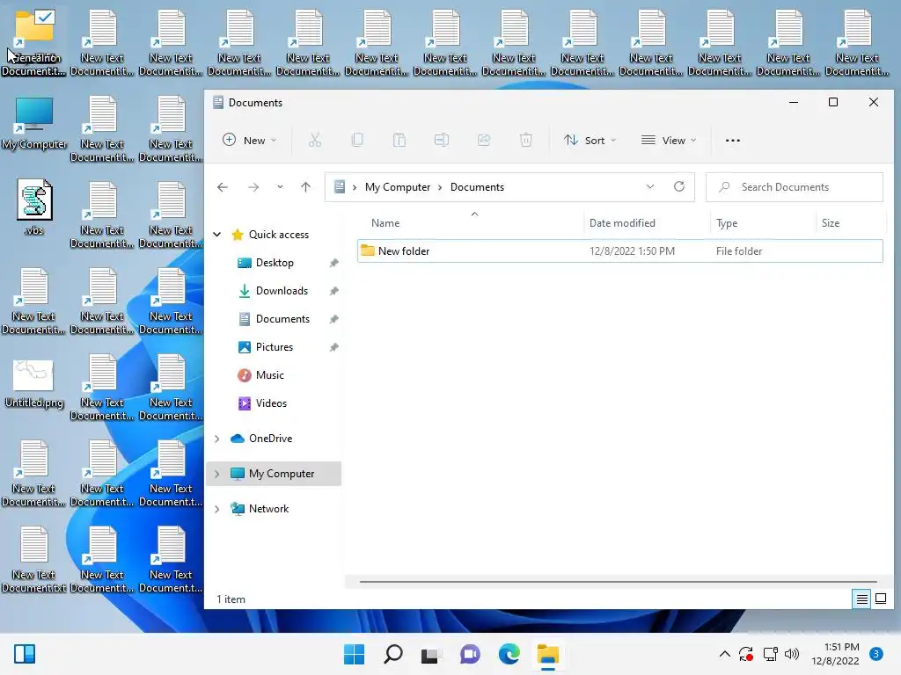Viewport: 901px width, 675px height.
Task: Click '12/8/2022 1:50 PM' date cell
Action: pos(632,250)
